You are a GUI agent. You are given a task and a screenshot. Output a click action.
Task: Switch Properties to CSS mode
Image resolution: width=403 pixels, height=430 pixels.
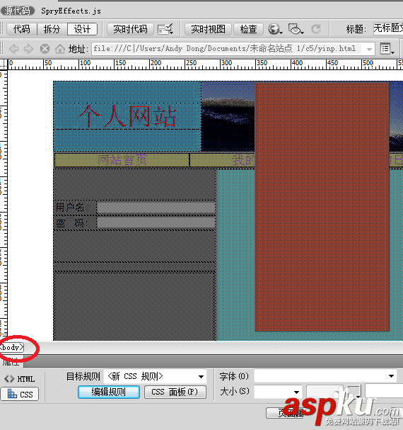(x=20, y=395)
